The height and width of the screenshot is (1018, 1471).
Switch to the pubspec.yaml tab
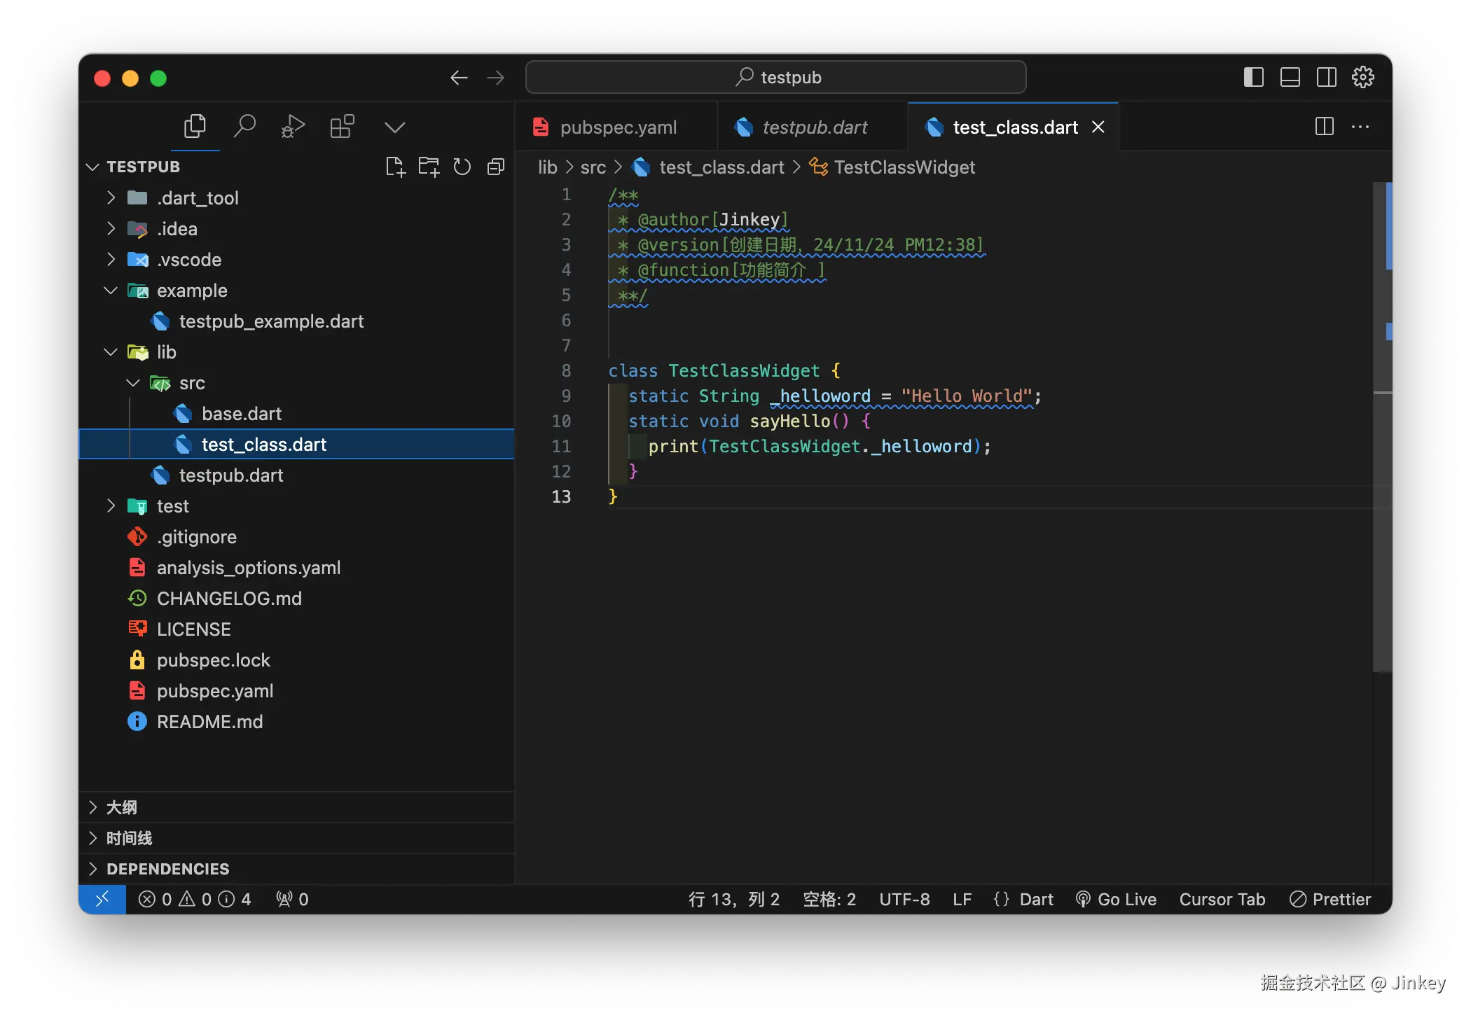[618, 127]
